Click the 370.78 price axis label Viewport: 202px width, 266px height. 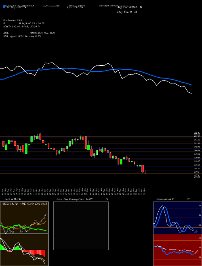198,147
